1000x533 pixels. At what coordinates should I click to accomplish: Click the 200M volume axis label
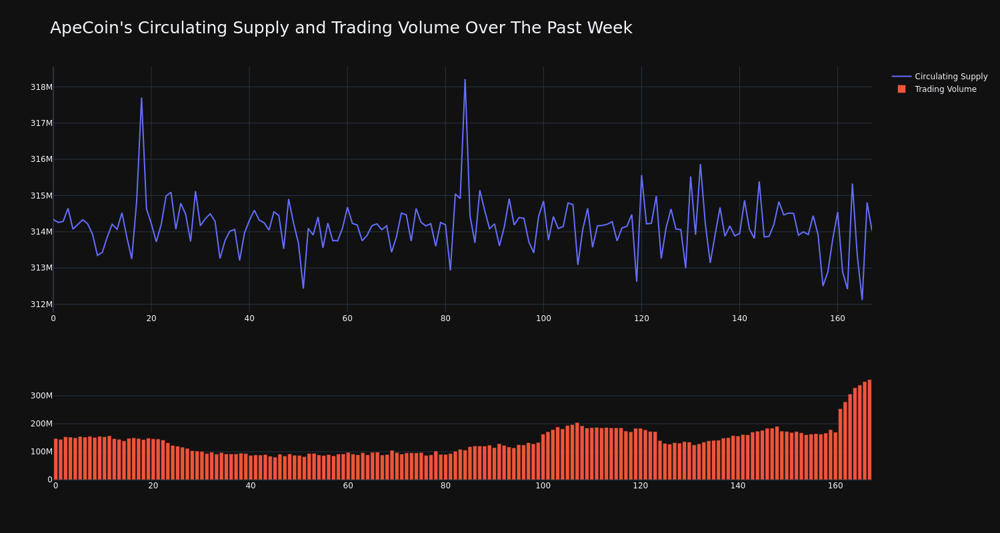click(x=41, y=424)
